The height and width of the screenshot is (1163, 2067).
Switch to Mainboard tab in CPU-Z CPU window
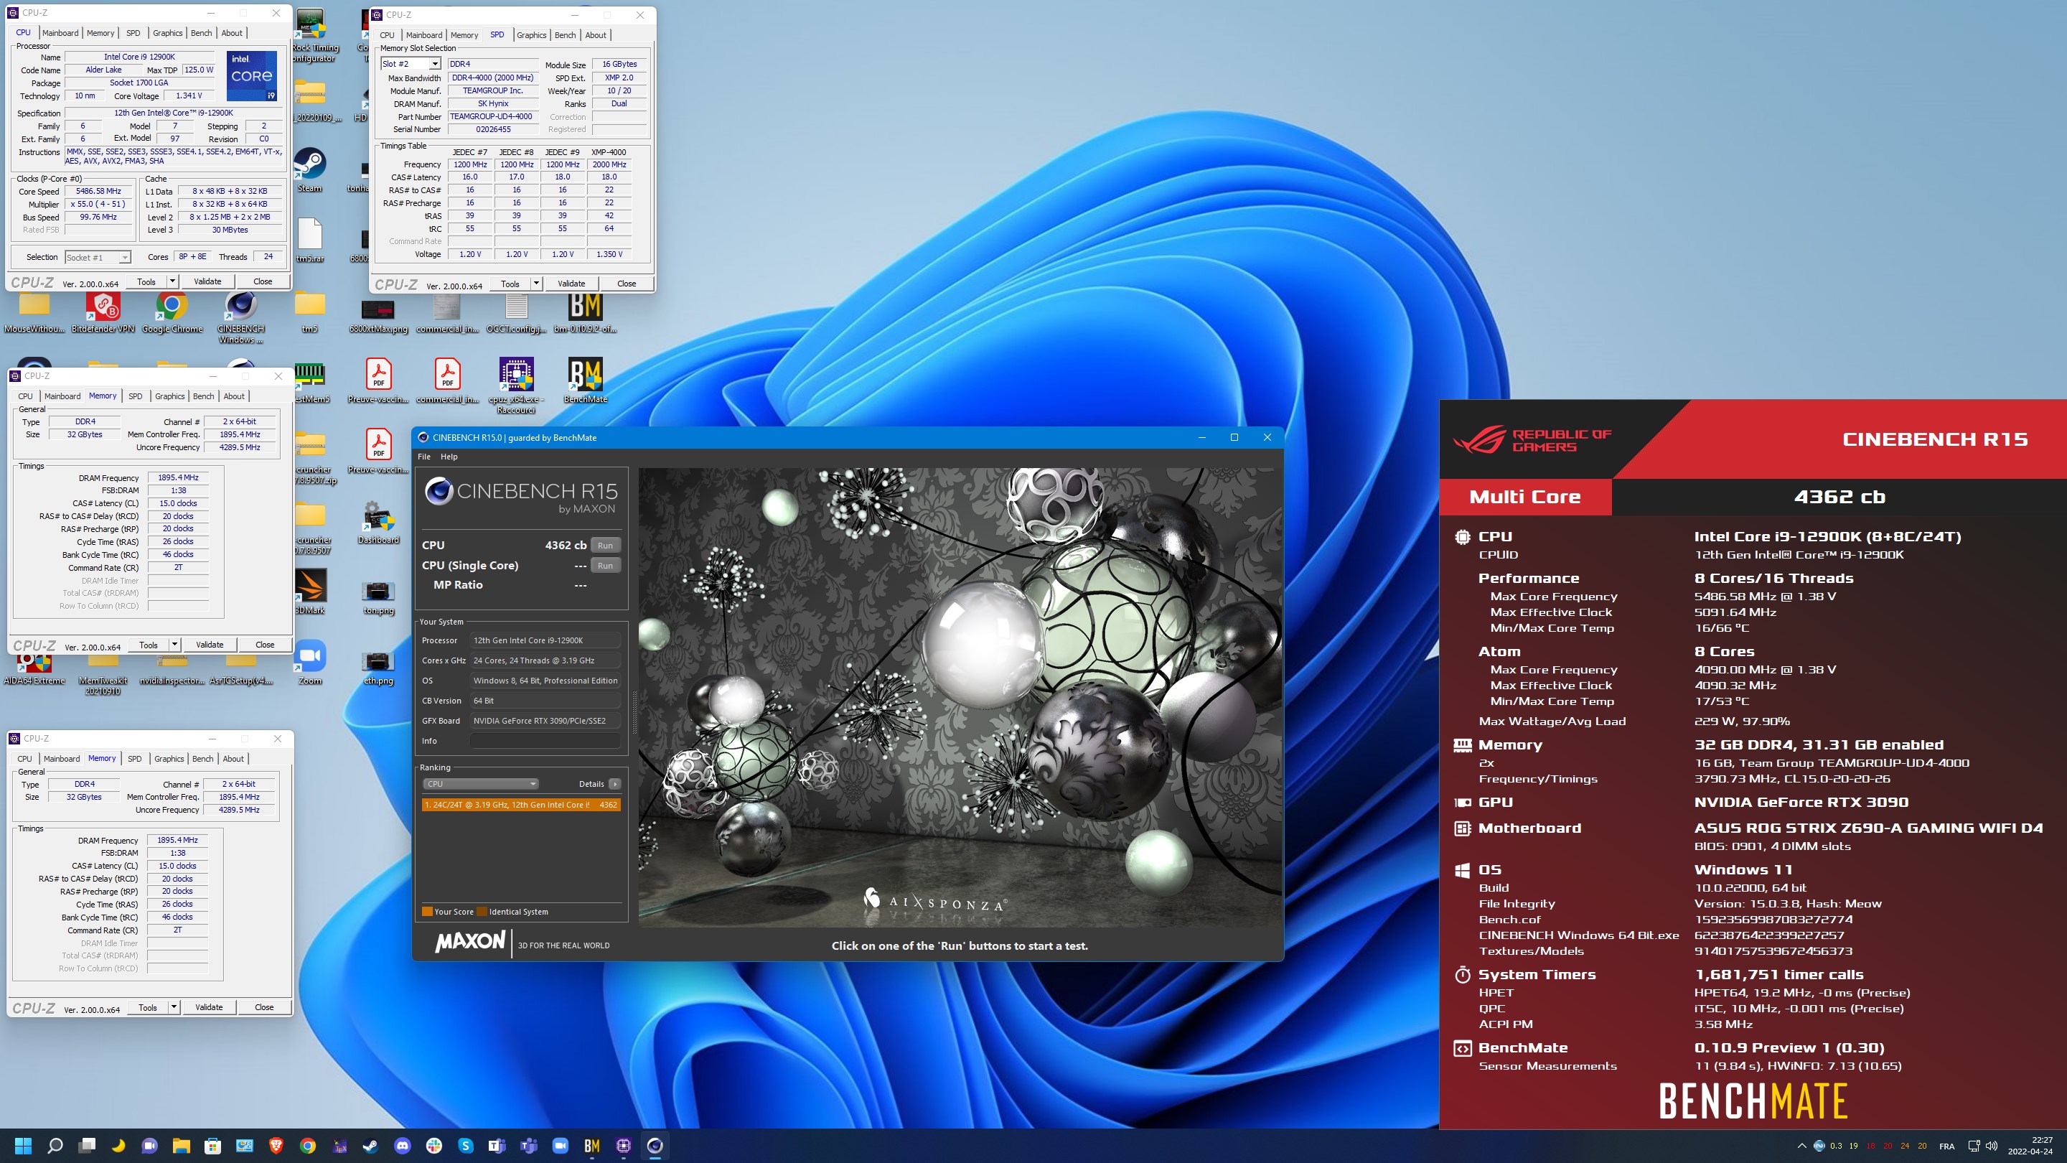tap(60, 33)
